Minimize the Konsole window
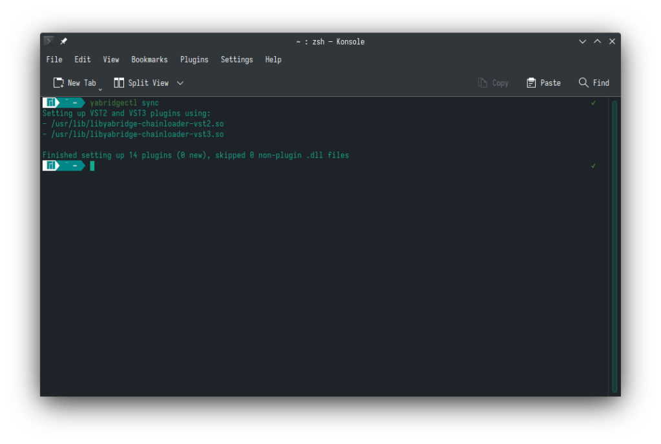 tap(583, 41)
